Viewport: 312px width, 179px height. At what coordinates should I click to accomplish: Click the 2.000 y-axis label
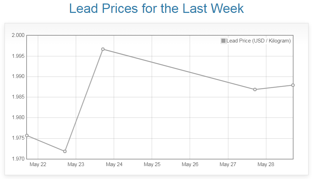18,36
